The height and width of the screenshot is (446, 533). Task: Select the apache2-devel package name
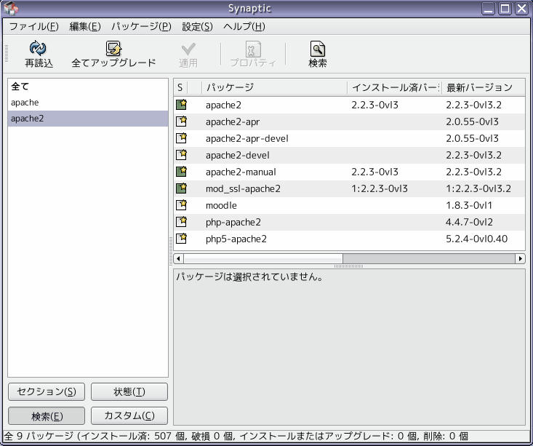click(237, 155)
